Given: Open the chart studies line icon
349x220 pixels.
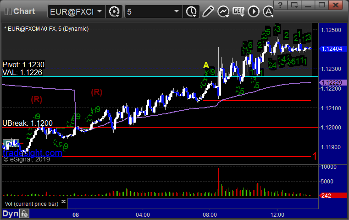Looking at the screenshot, I should tap(223, 11).
